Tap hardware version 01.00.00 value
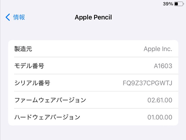This screenshot has width=186, height=140. click(x=159, y=117)
